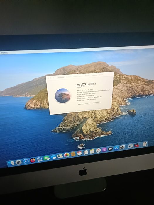This screenshot has height=205, width=154.
Task: Open the Wsparcie tab
Action: [94, 75]
